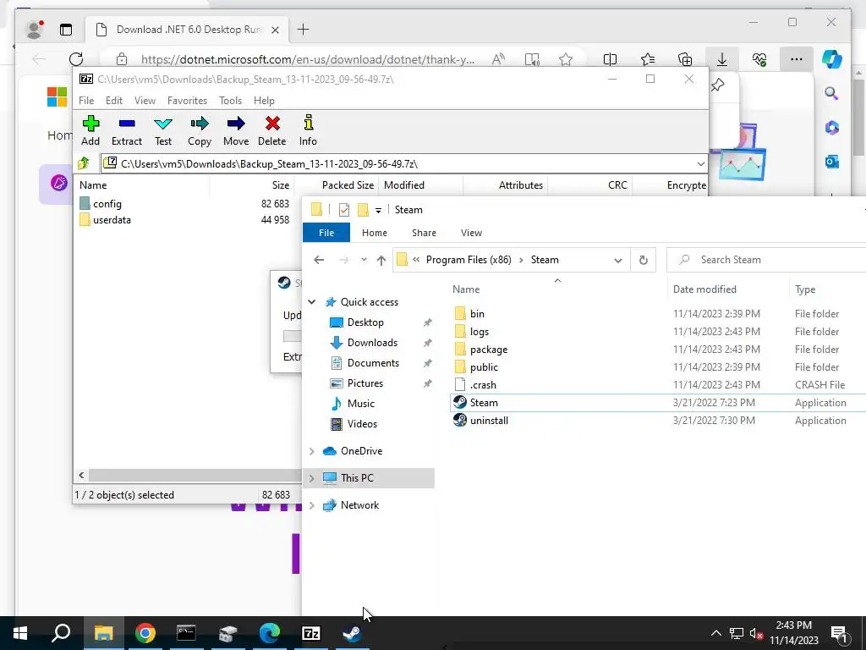The height and width of the screenshot is (650, 866).
Task: Click the Explorer up-one-level arrow
Action: click(x=381, y=260)
